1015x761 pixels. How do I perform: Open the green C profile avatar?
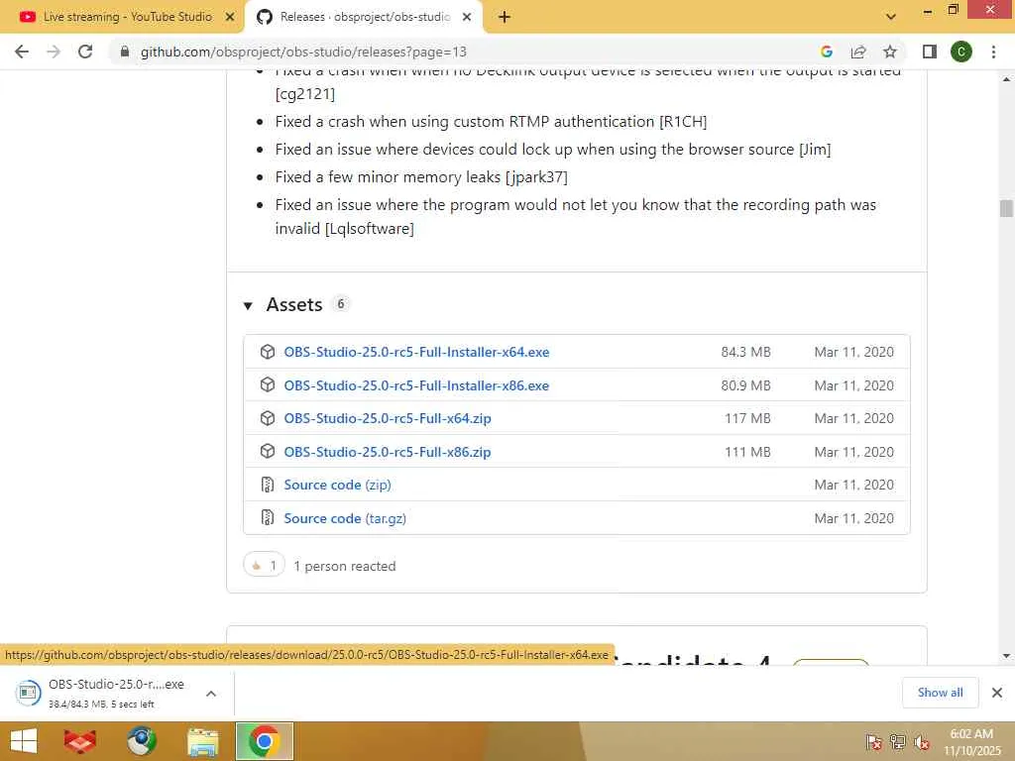961,52
